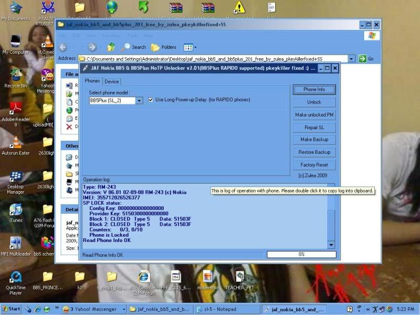The height and width of the screenshot is (315, 420).
Task: Open the Select phone model dropdown
Action: pyautogui.click(x=139, y=100)
